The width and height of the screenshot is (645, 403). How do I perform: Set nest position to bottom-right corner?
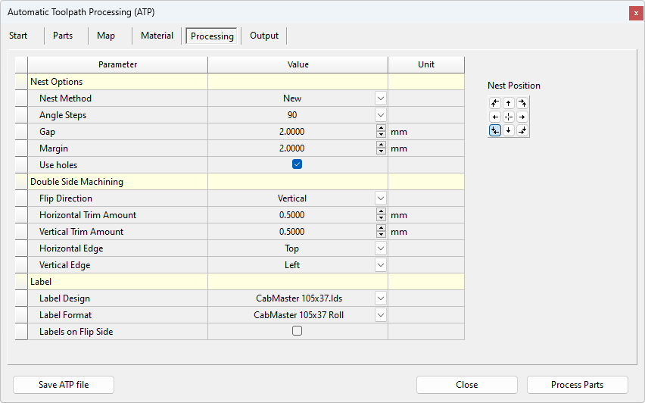(522, 130)
